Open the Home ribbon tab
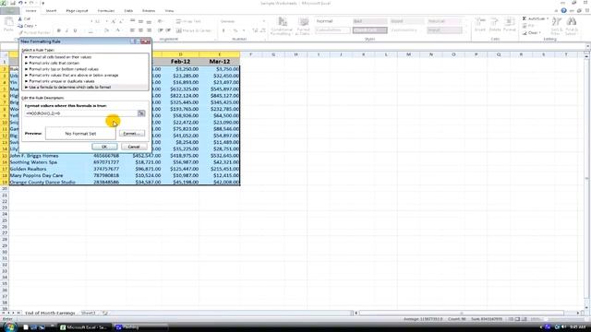The height and width of the screenshot is (332, 591). [30, 11]
